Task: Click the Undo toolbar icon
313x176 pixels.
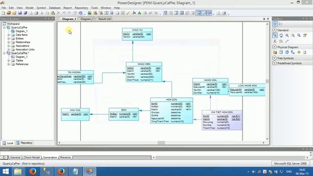Action: click(x=64, y=13)
